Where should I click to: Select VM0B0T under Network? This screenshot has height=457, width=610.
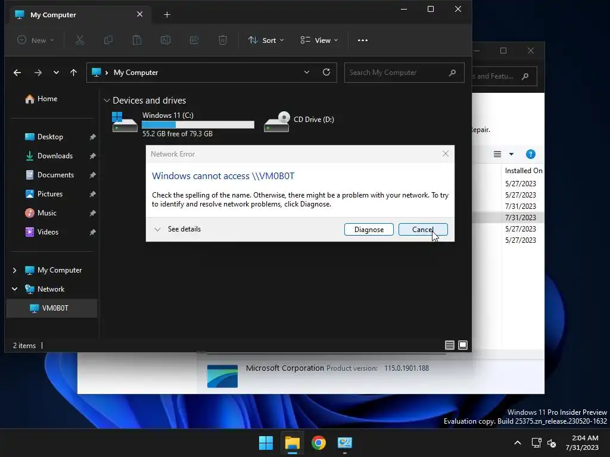pyautogui.click(x=52, y=308)
